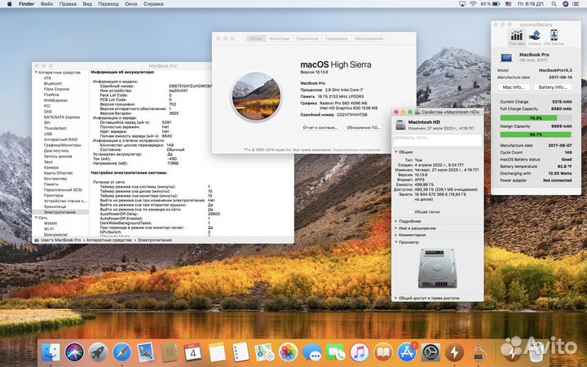
Task: Expand the Подробнее section
Action: [396, 221]
